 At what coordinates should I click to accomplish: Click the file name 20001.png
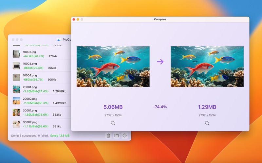coord(30,87)
